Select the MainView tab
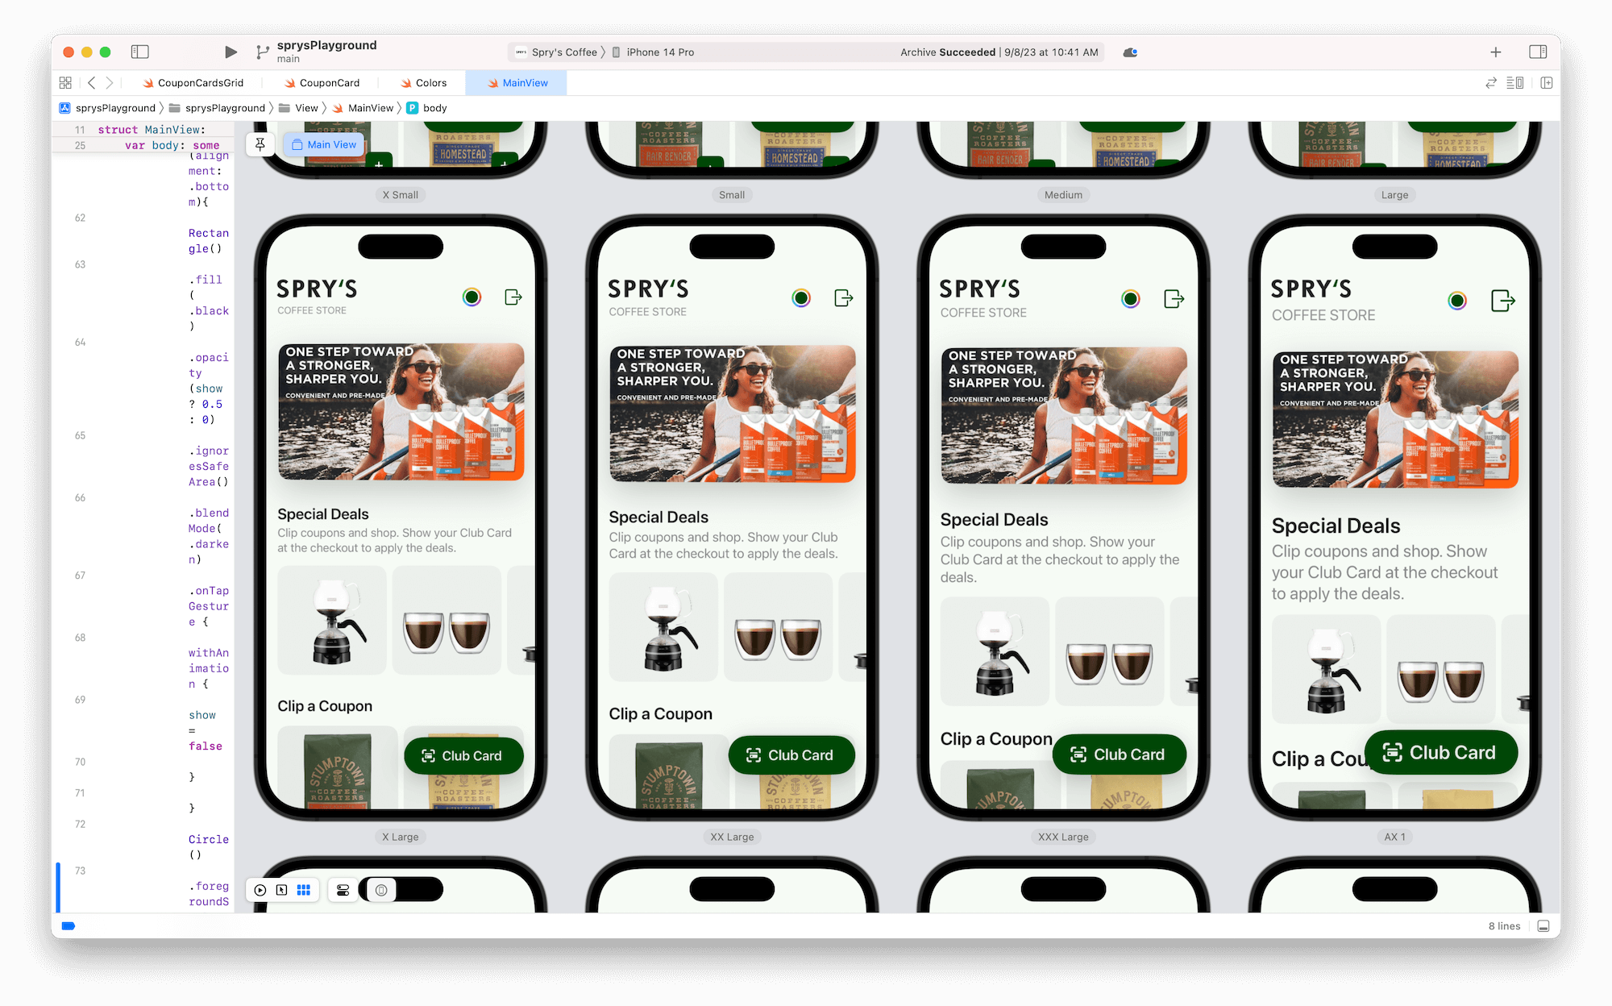 click(x=519, y=82)
